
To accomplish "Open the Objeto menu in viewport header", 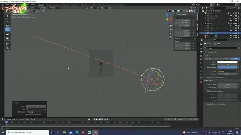I will coord(44,11).
